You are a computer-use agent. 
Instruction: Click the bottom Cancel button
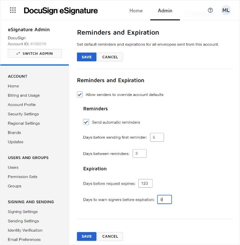coord(110,236)
